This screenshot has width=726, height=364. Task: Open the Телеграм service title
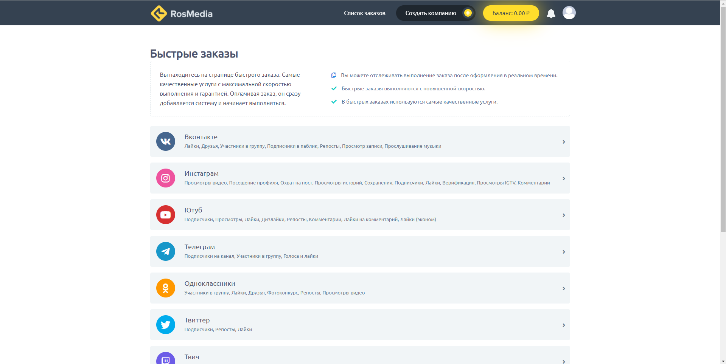(x=200, y=247)
